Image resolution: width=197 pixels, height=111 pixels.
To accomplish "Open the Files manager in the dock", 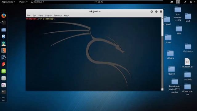I will click(4, 30).
